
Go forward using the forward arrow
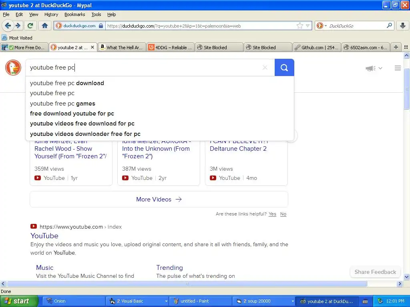pos(18,26)
